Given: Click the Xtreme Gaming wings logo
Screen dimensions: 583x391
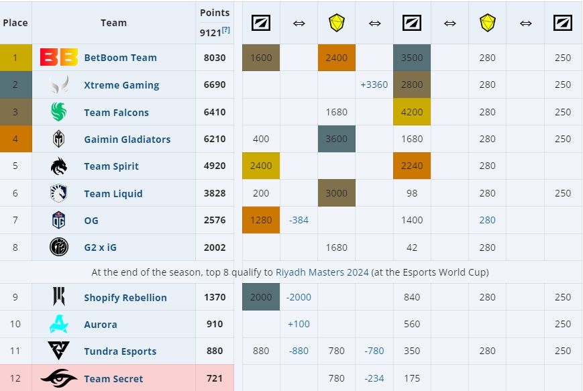Looking at the screenshot, I should (x=59, y=85).
